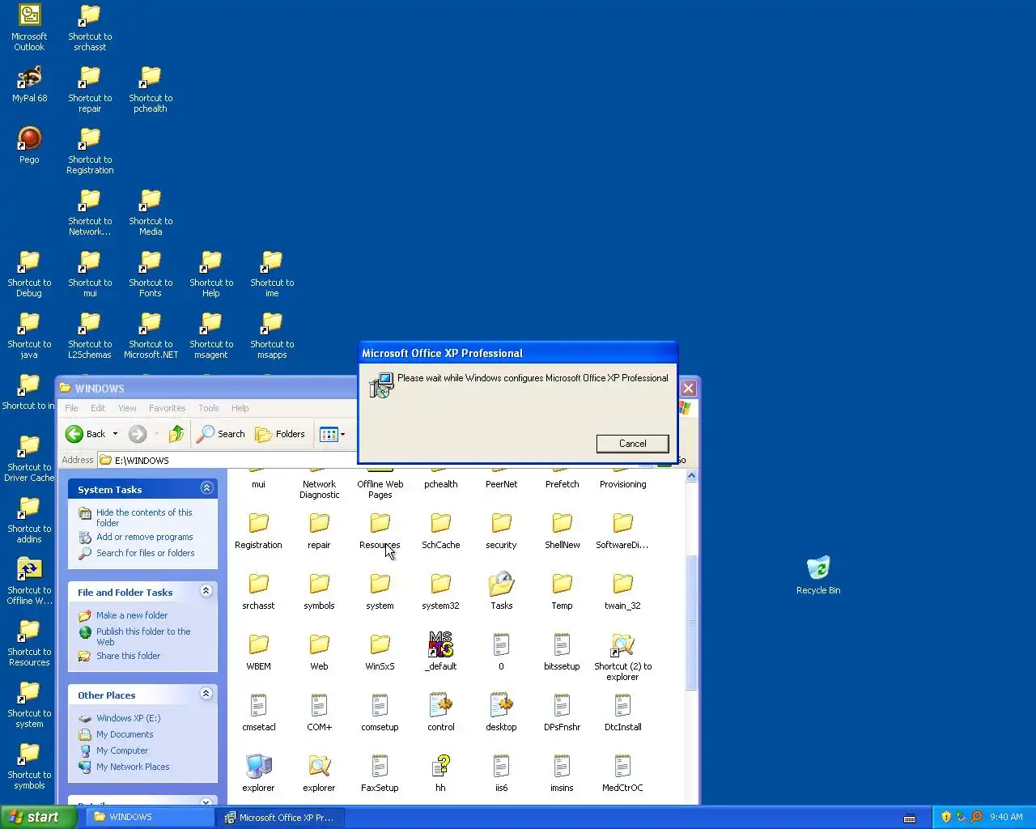This screenshot has width=1036, height=829.
Task: Select the Shortcut to Media desktop icon
Action: tap(151, 212)
